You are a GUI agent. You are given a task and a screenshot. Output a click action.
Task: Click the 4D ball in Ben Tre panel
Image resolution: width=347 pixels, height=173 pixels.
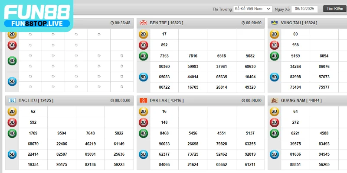click(x=144, y=56)
